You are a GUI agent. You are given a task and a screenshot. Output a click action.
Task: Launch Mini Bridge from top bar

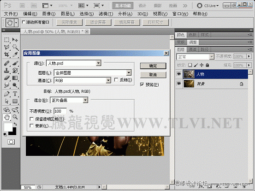tap(34, 6)
